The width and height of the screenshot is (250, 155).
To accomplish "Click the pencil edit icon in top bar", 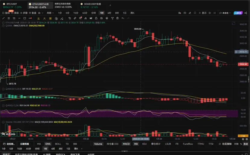I will tap(190, 13).
